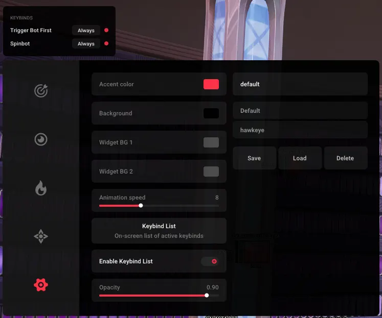This screenshot has width=382, height=318.
Task: Open the aimbot target icon tab
Action: (41, 91)
